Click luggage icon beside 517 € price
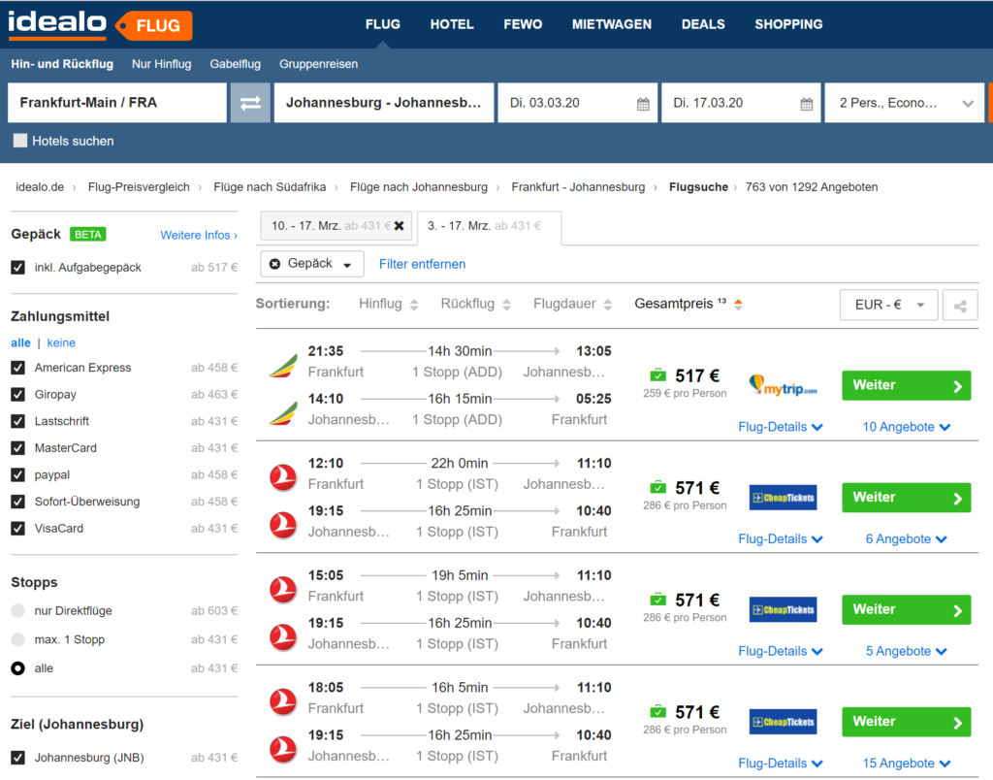 (658, 375)
